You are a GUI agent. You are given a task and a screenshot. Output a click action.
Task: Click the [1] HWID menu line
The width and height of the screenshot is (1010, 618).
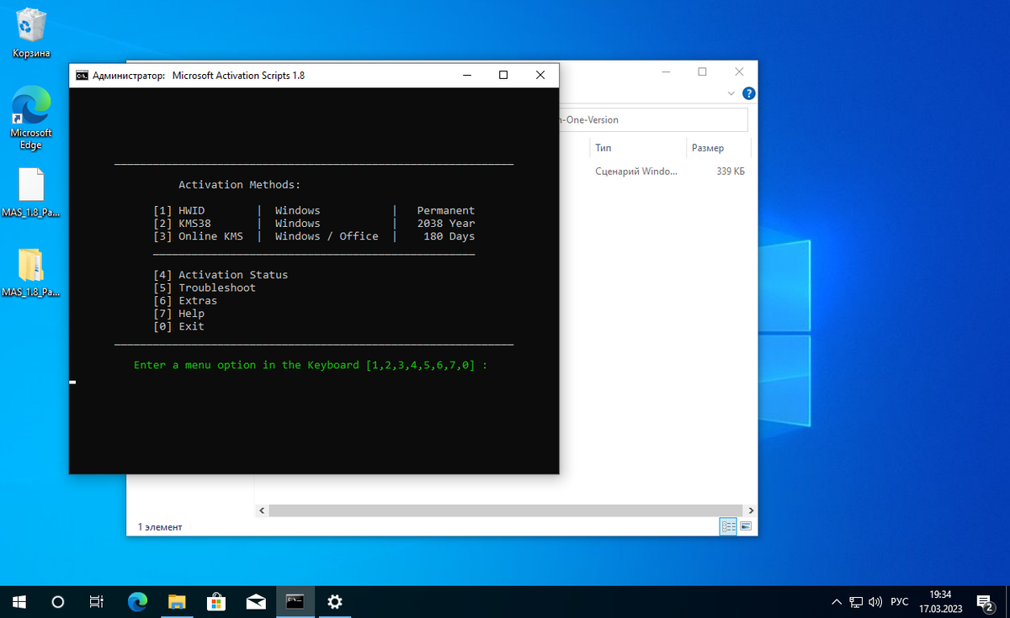[x=314, y=210]
